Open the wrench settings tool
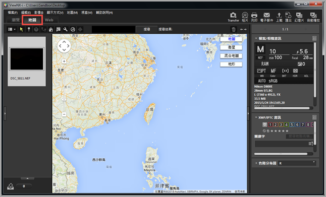326x197 pixels. (65, 30)
